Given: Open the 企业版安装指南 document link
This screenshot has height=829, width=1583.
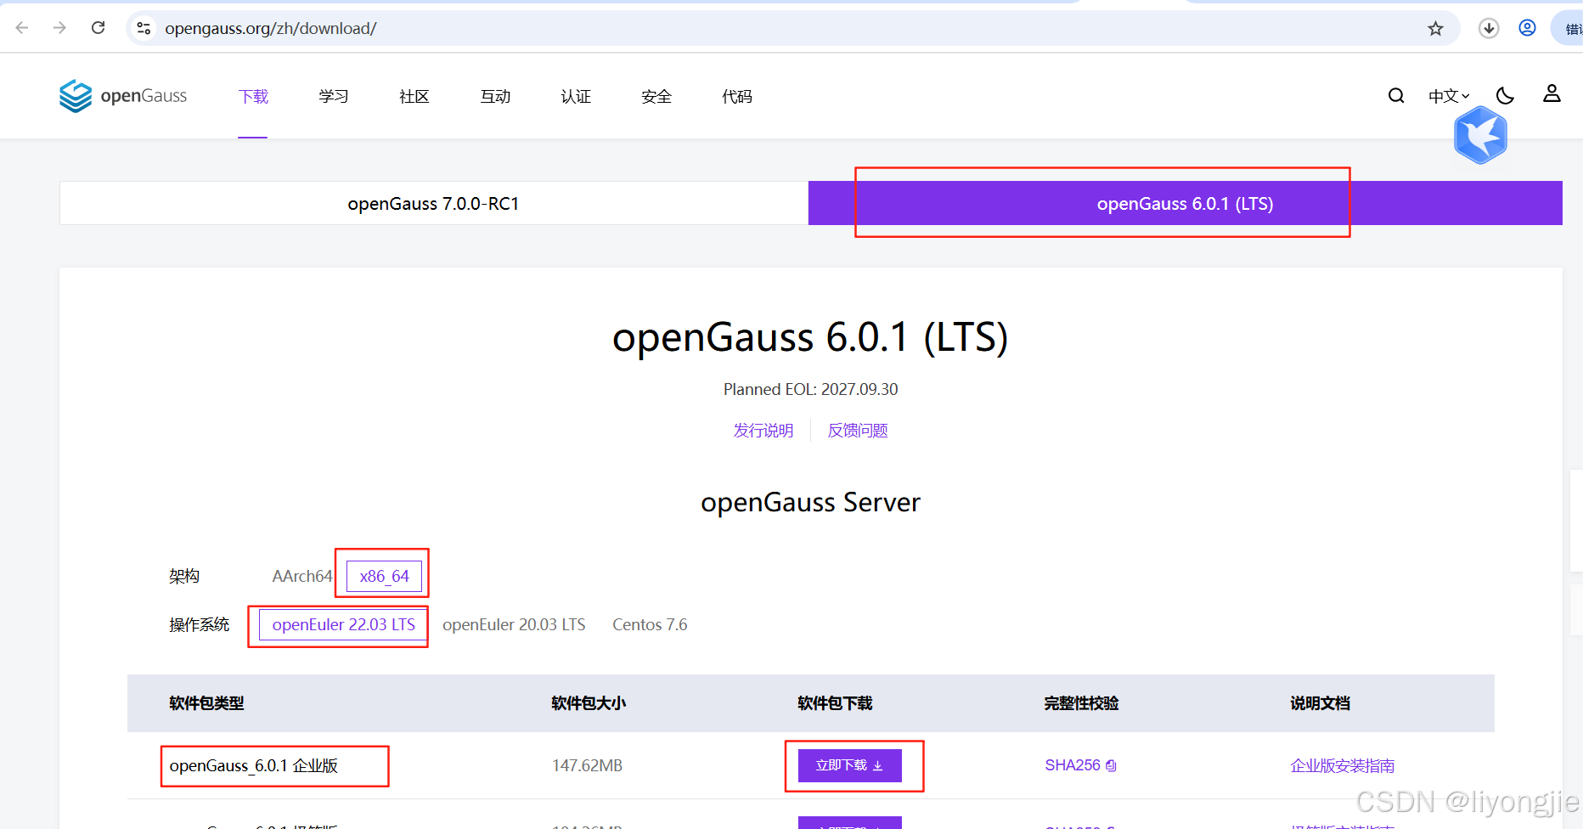Looking at the screenshot, I should coord(1343,766).
